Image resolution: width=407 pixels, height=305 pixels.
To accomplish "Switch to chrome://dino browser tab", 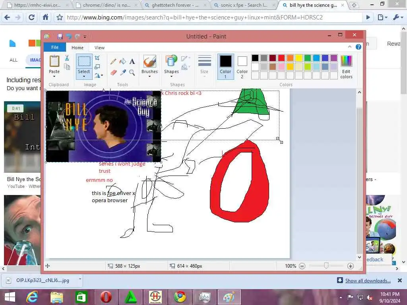I will click(x=107, y=5).
